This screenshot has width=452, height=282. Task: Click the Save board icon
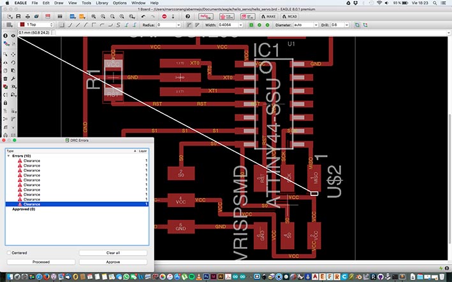click(x=18, y=17)
